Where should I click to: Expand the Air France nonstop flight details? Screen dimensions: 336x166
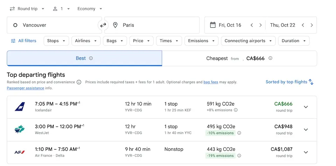pyautogui.click(x=306, y=152)
